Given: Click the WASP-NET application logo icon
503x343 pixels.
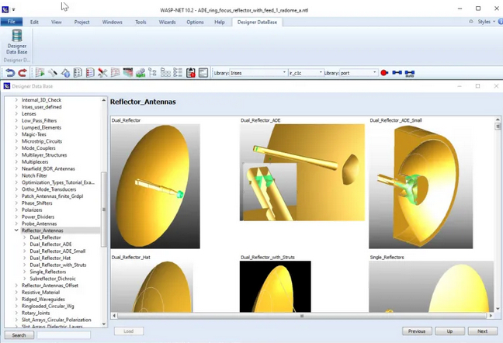Looking at the screenshot, I should [6, 9].
